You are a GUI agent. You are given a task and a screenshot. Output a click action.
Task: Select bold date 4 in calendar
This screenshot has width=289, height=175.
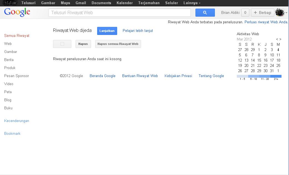point(278,50)
